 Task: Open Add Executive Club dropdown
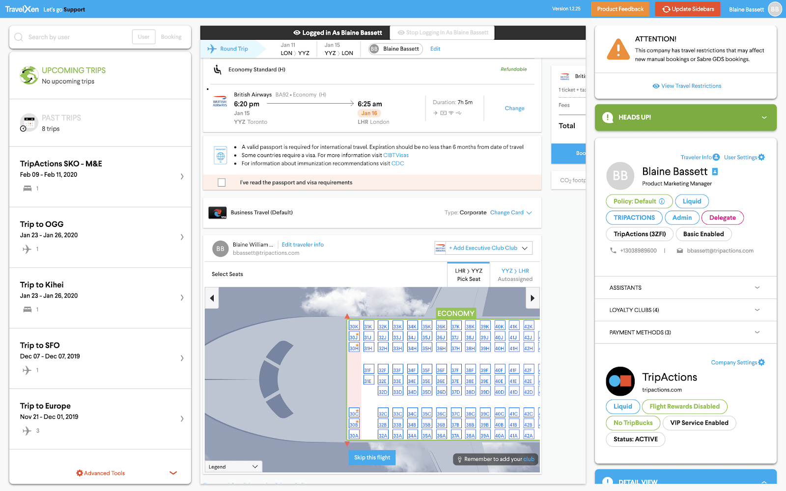click(x=483, y=248)
